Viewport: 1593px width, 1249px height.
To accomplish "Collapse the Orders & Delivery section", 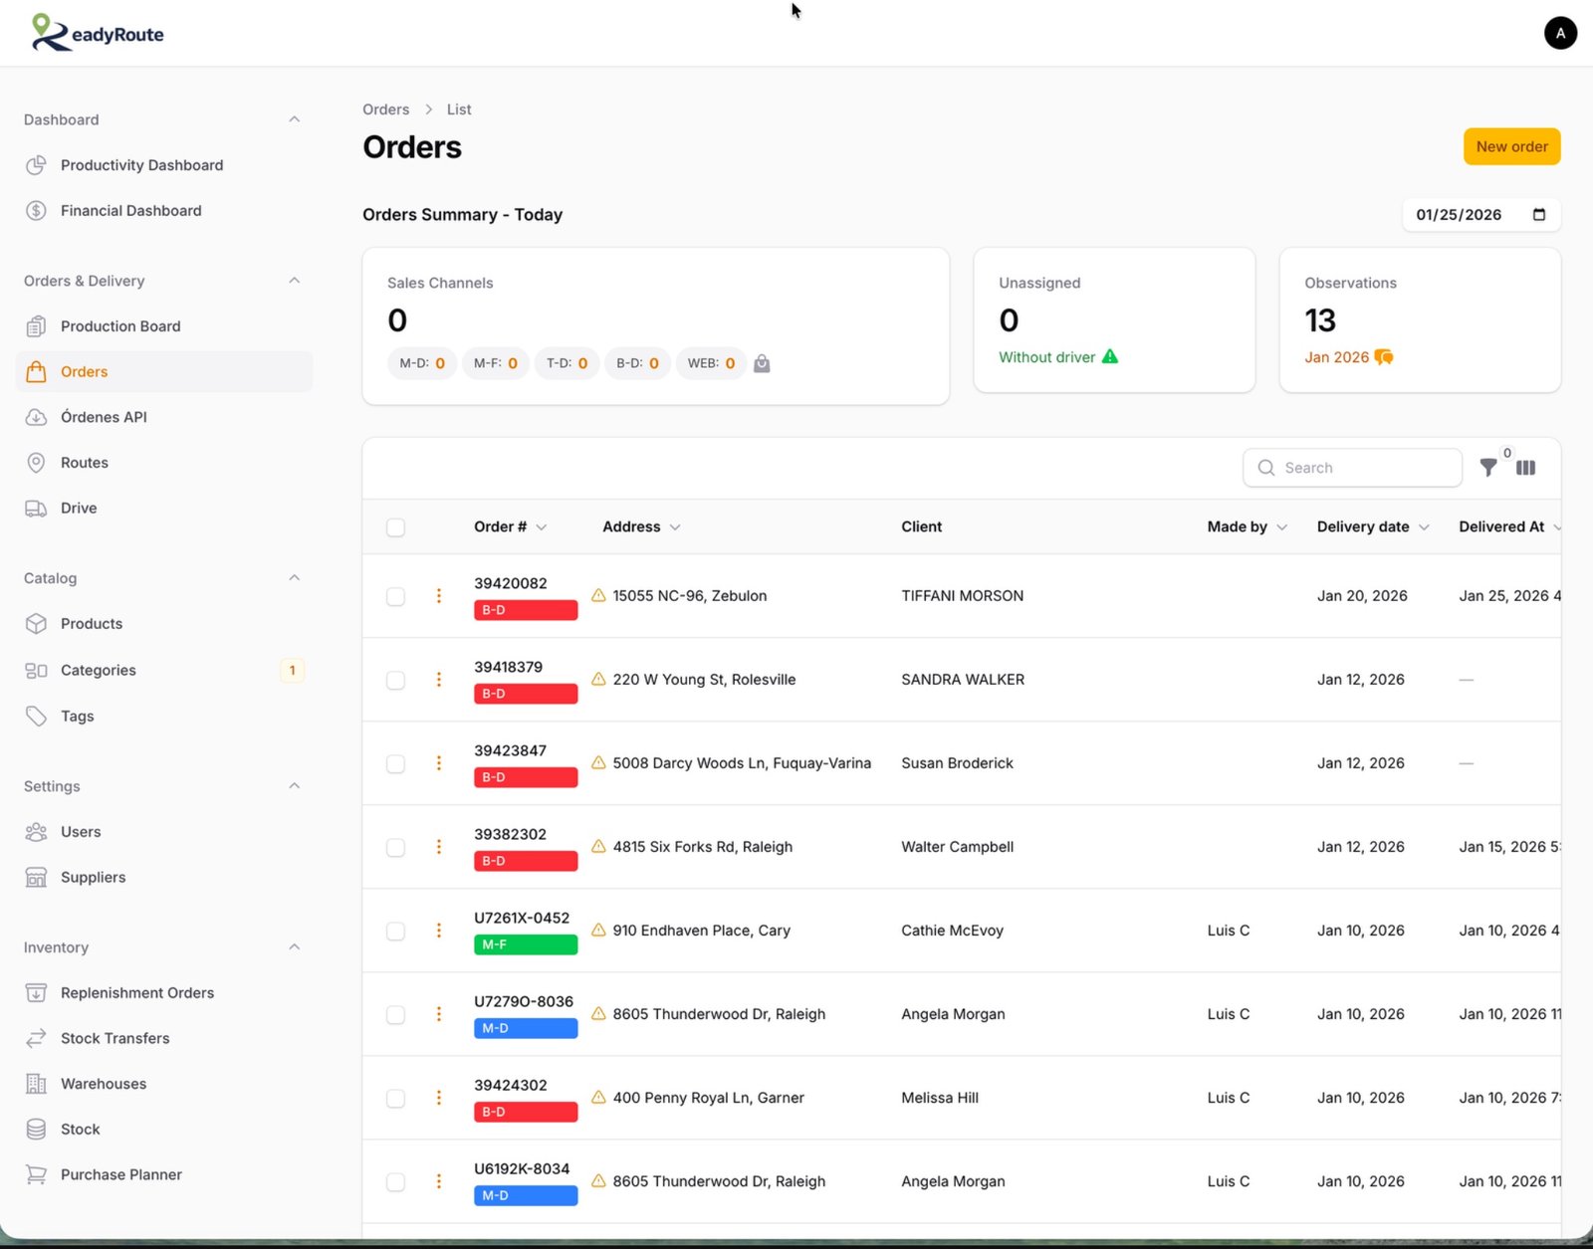I will coord(294,280).
